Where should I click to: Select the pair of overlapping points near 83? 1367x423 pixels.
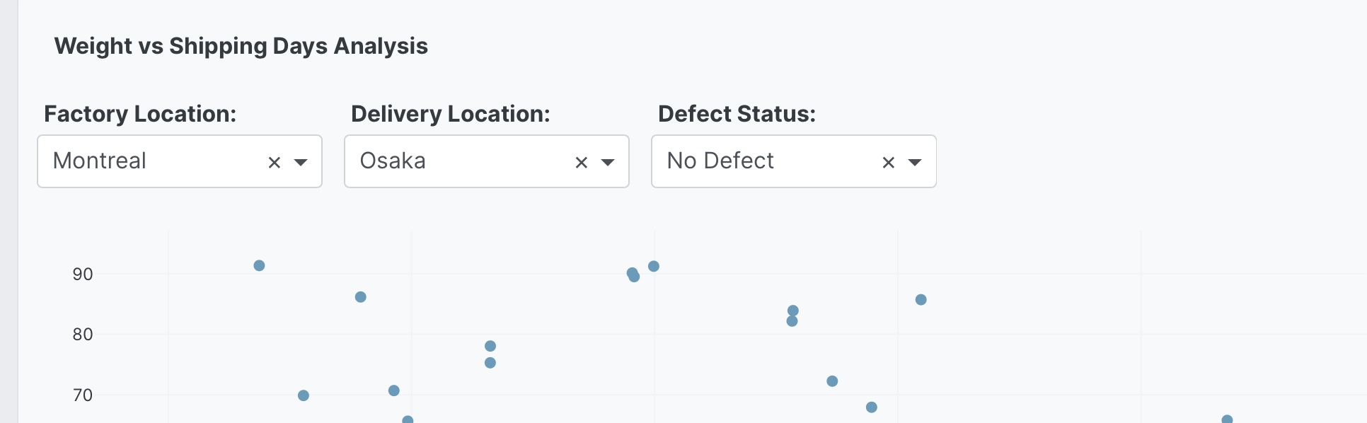(792, 315)
